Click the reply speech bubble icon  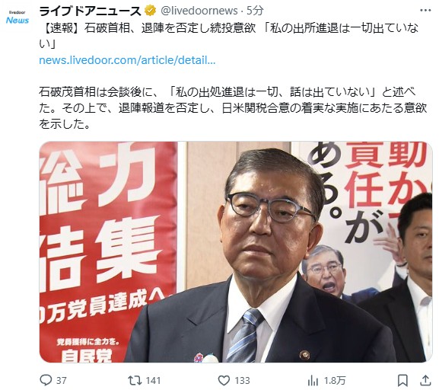click(x=46, y=380)
